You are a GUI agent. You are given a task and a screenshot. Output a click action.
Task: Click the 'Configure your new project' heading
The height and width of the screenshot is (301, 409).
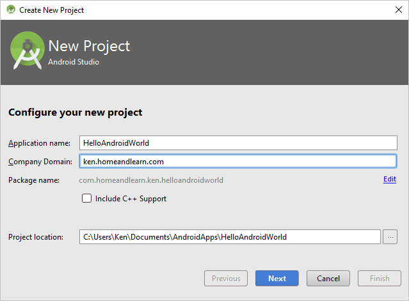point(75,112)
